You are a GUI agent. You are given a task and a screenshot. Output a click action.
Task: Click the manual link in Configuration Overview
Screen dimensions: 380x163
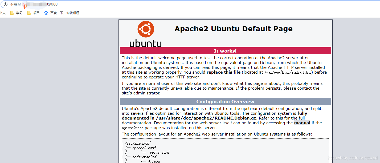pos(302,123)
